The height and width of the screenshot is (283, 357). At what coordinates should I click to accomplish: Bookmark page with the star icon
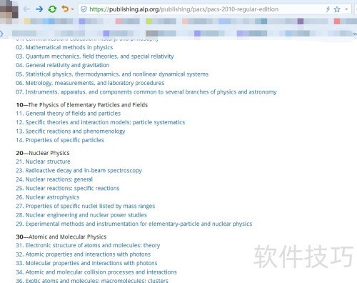[337, 9]
